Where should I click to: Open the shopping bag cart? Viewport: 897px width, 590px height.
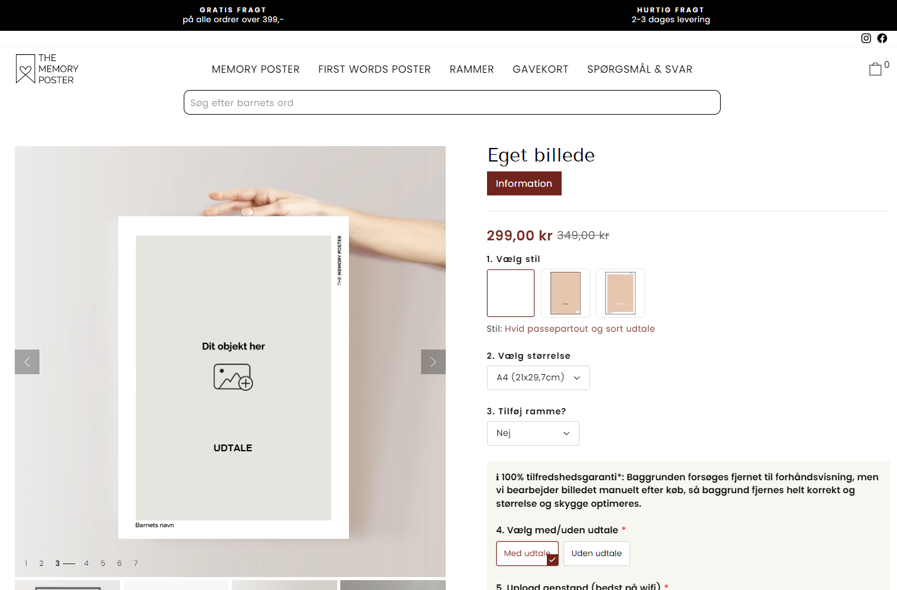(x=875, y=69)
